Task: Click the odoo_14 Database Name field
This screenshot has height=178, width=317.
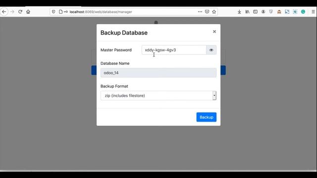Action: [158, 73]
